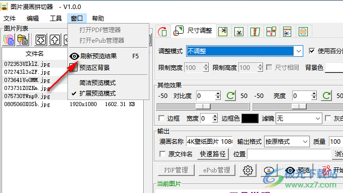
Task: Click the 位置 output path field
Action: click(289, 154)
